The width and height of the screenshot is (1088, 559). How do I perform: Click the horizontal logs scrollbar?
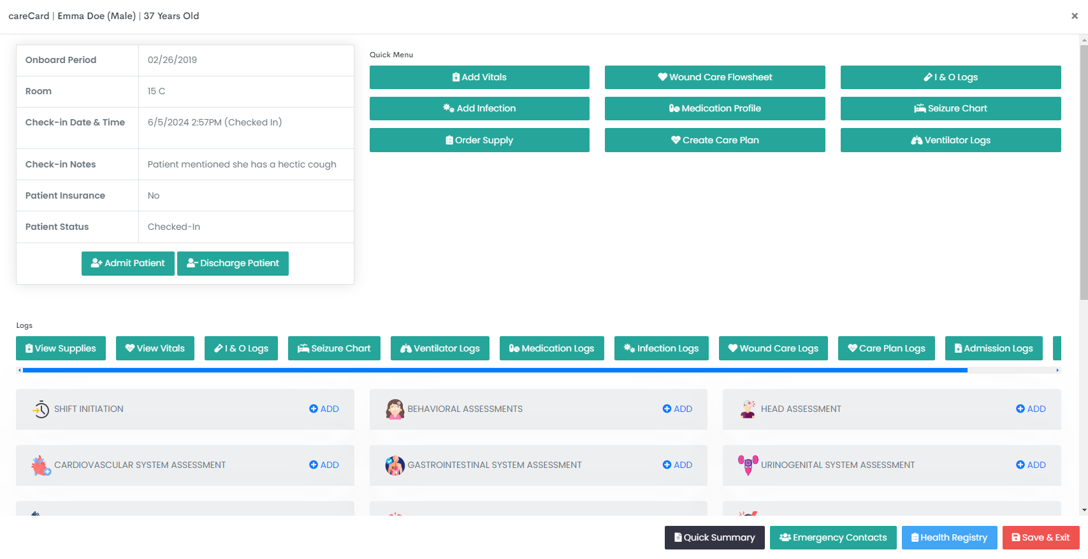click(495, 370)
